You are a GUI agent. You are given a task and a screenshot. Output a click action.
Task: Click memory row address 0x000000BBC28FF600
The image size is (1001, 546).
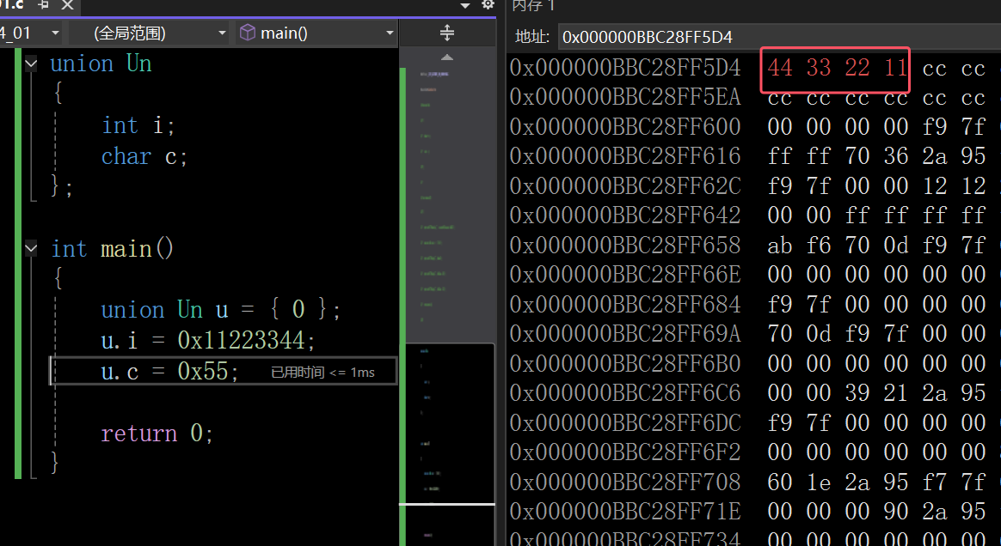pos(625,127)
